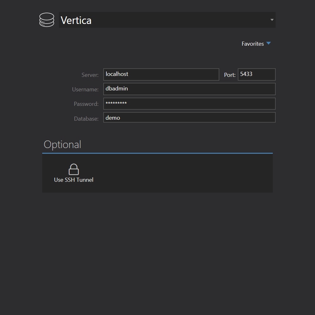Viewport: 315px width, 315px height.
Task: Click inside the Database field showing demo
Action: pyautogui.click(x=189, y=117)
